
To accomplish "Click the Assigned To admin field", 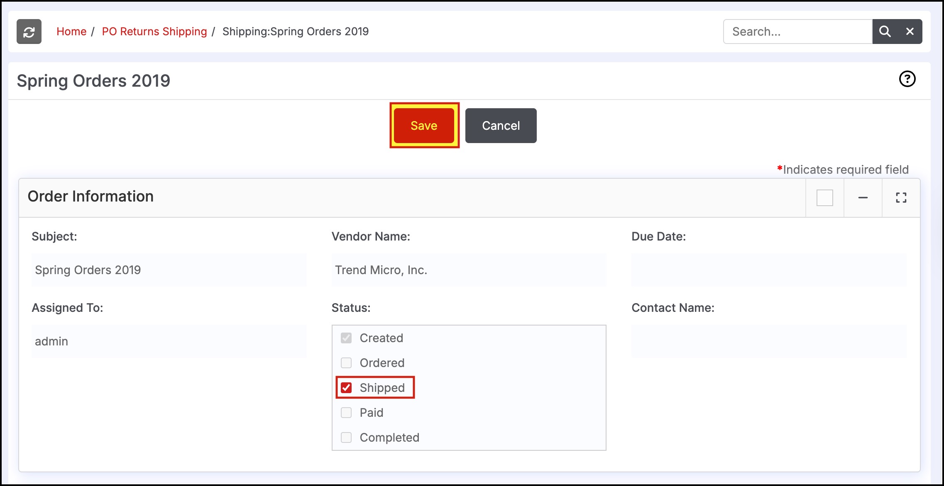I will 169,341.
